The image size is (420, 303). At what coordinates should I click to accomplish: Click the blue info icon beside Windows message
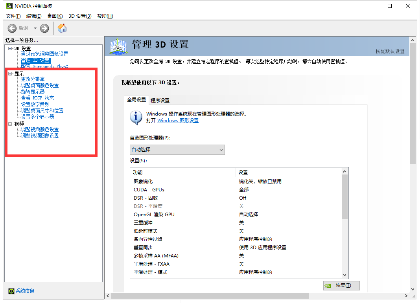click(136, 118)
